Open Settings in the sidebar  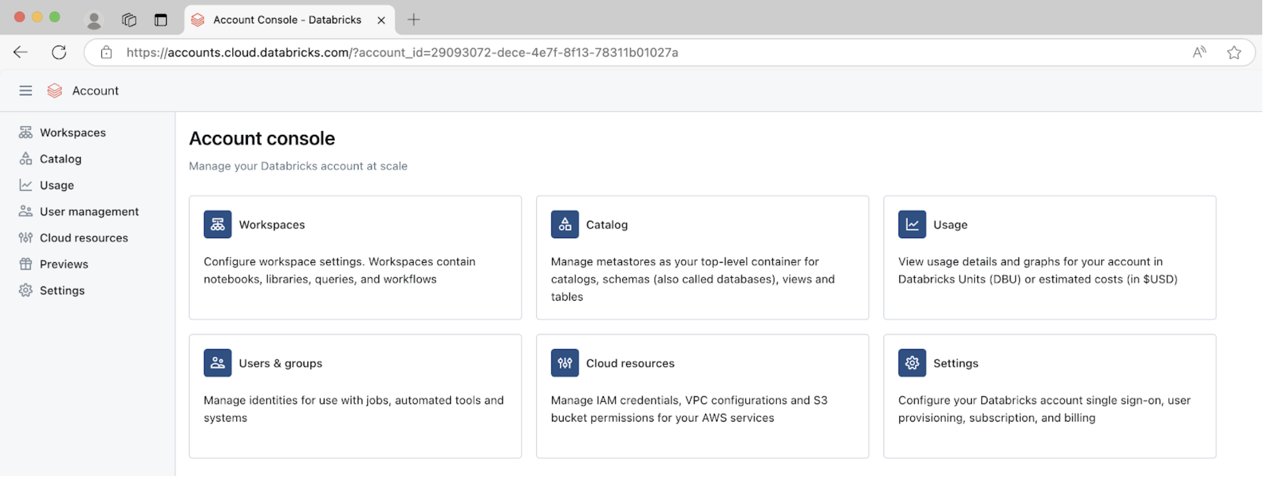[62, 290]
